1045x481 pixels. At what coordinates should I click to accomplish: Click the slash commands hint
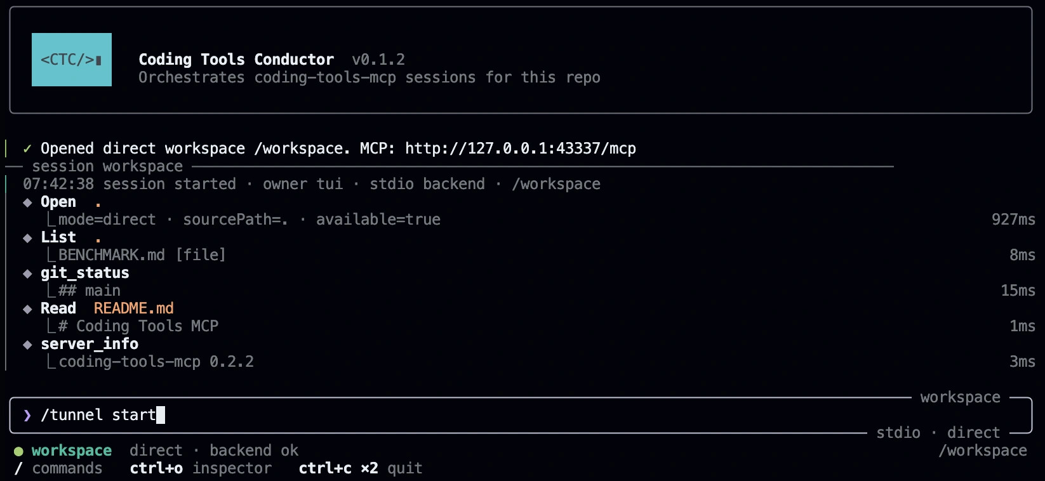coord(58,468)
